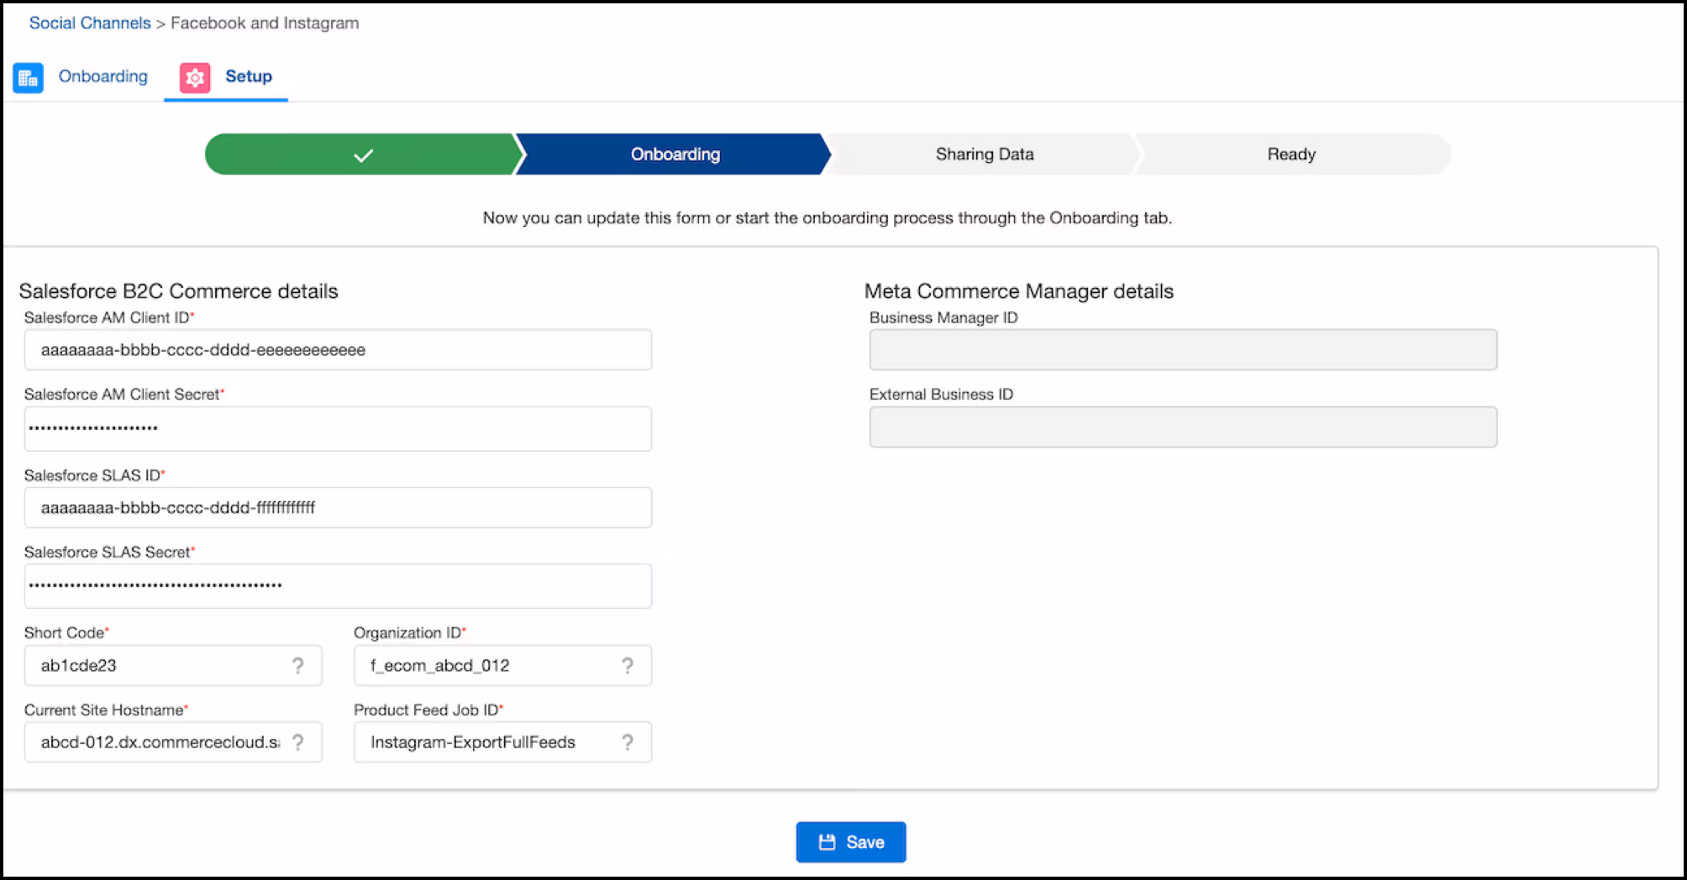
Task: Click the External Business ID field
Action: point(1183,427)
